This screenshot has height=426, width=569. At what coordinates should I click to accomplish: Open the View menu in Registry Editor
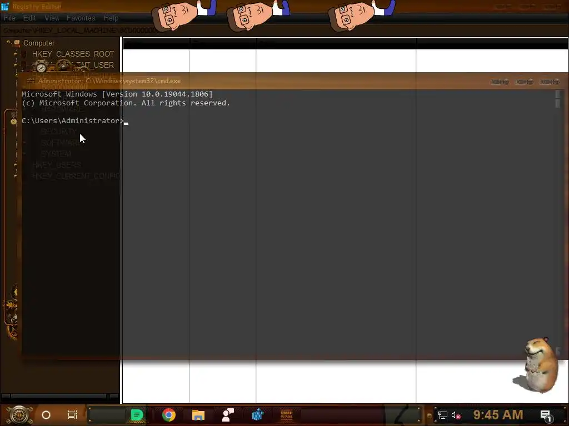pyautogui.click(x=52, y=18)
